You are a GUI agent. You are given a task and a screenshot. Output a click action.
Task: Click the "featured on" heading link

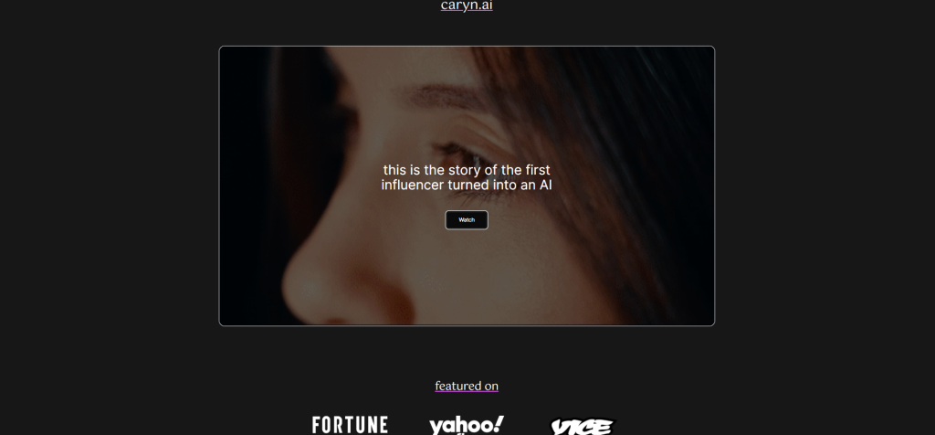click(x=467, y=386)
